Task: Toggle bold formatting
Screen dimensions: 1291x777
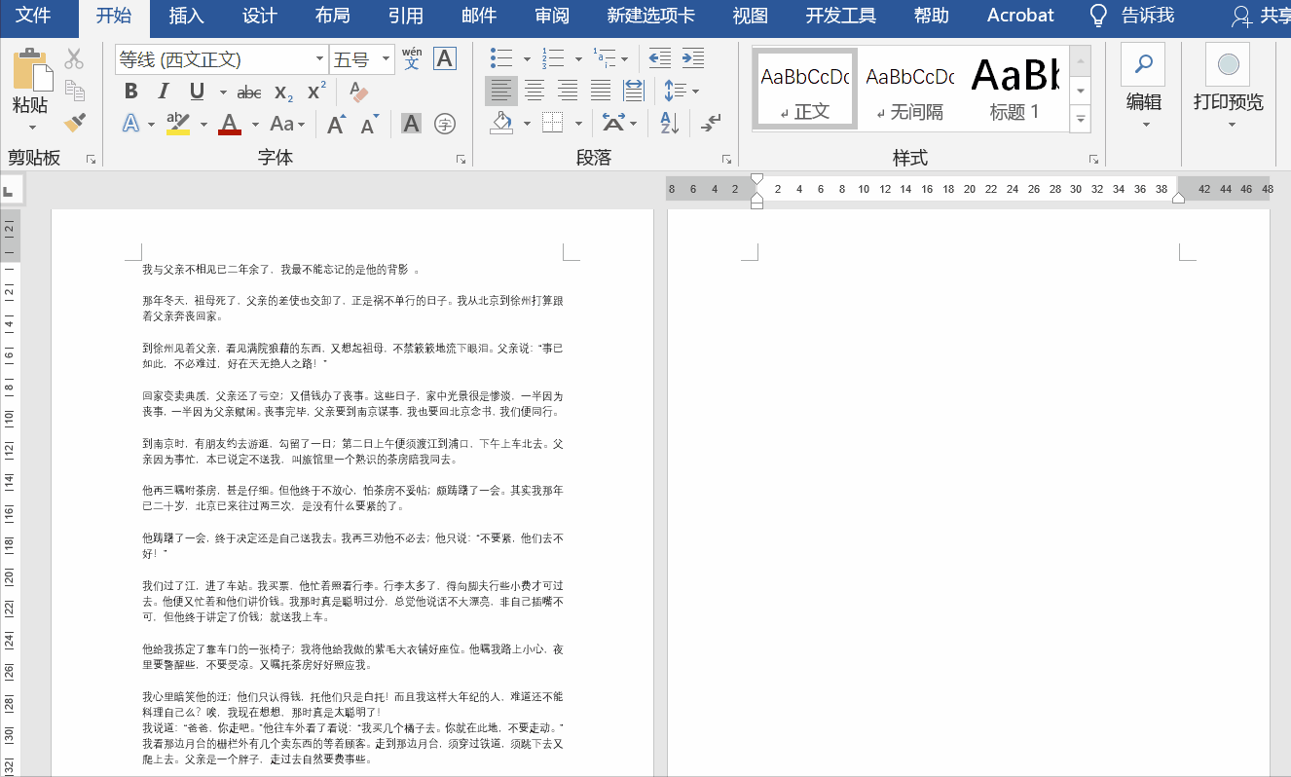Action: tap(130, 91)
